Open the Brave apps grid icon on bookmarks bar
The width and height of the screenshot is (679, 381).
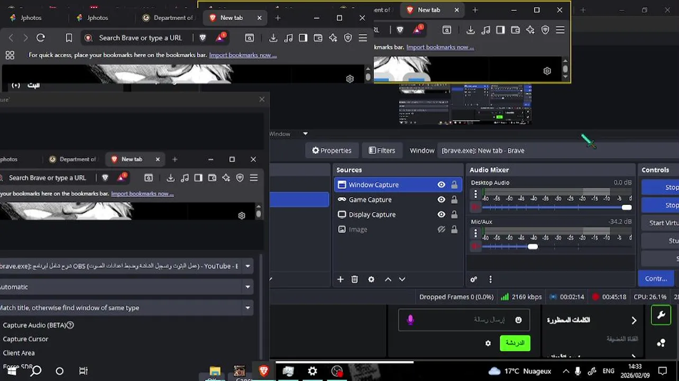click(10, 55)
